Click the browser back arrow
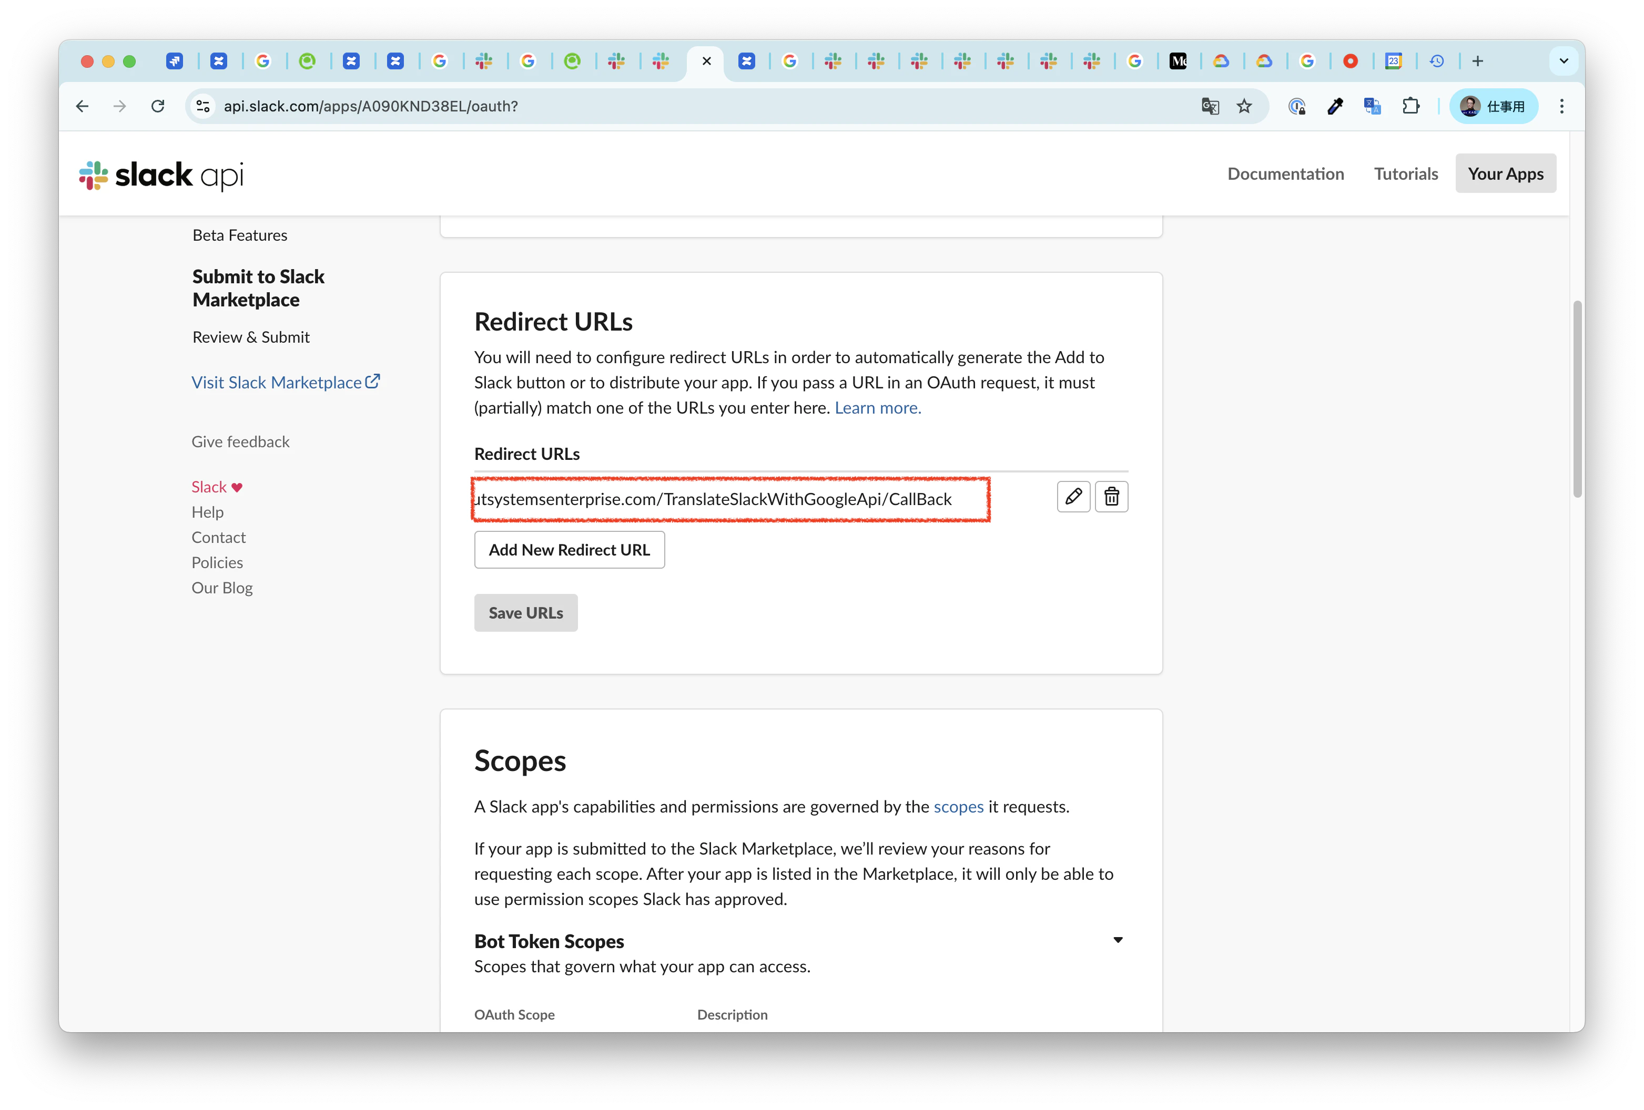The width and height of the screenshot is (1644, 1110). coord(82,106)
